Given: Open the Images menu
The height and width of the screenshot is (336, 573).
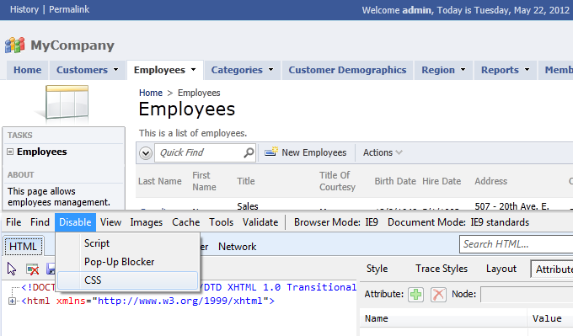Looking at the screenshot, I should tap(146, 222).
